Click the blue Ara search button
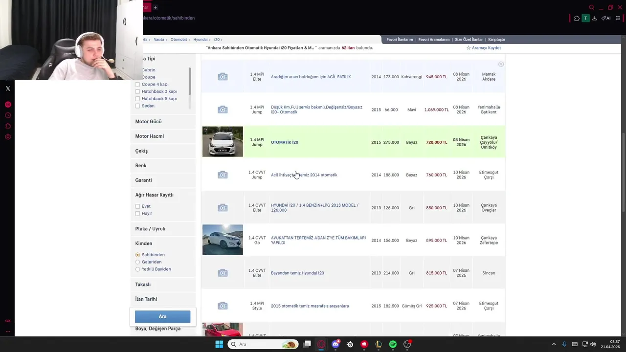This screenshot has height=352, width=626. point(162,316)
